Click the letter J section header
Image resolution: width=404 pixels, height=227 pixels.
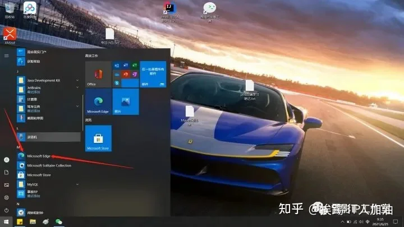pyautogui.click(x=18, y=71)
